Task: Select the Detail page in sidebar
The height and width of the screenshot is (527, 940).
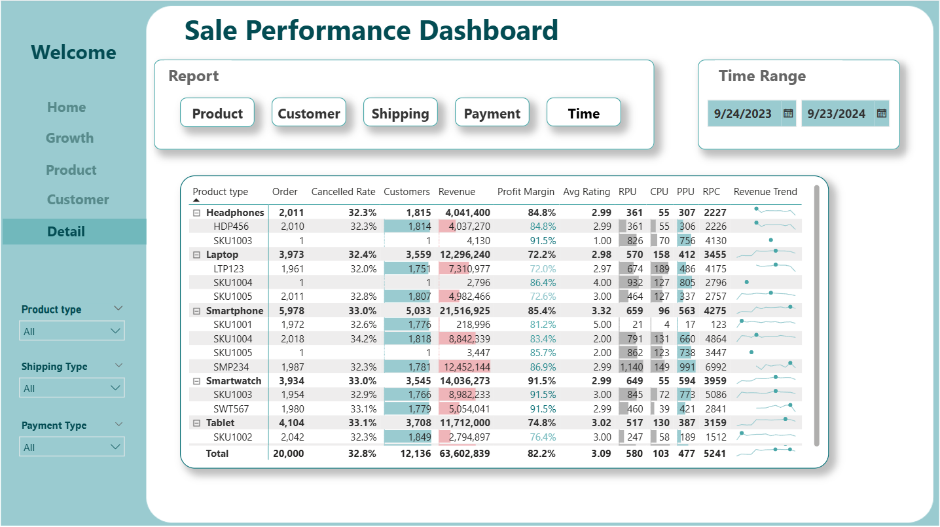Action: (66, 232)
